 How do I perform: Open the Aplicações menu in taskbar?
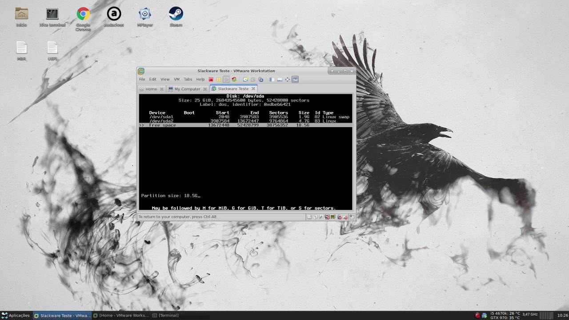(x=16, y=316)
